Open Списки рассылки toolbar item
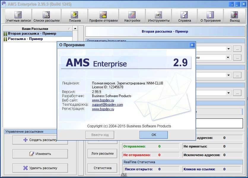The image size is (248, 178). pos(47,16)
